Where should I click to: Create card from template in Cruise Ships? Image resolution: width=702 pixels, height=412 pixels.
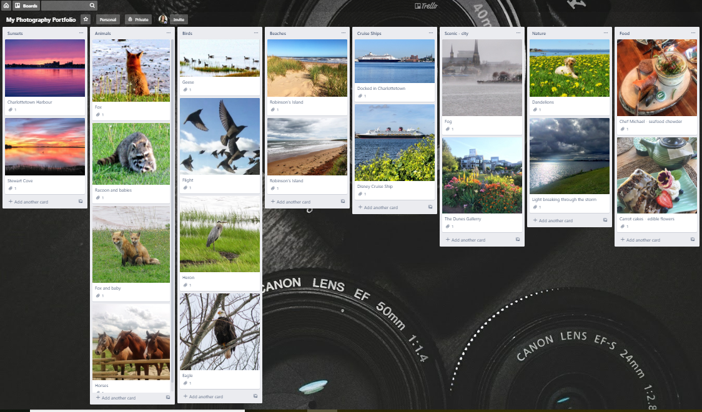tap(430, 207)
